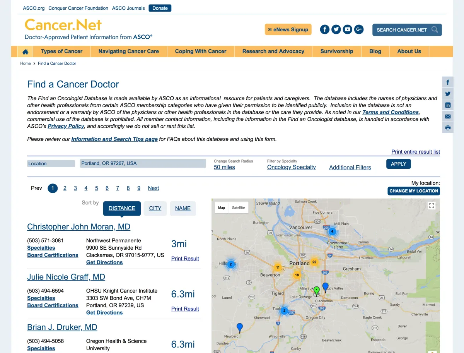Image resolution: width=464 pixels, height=353 pixels.
Task: Click the SEARCH CANCER.NET field
Action: (x=407, y=30)
